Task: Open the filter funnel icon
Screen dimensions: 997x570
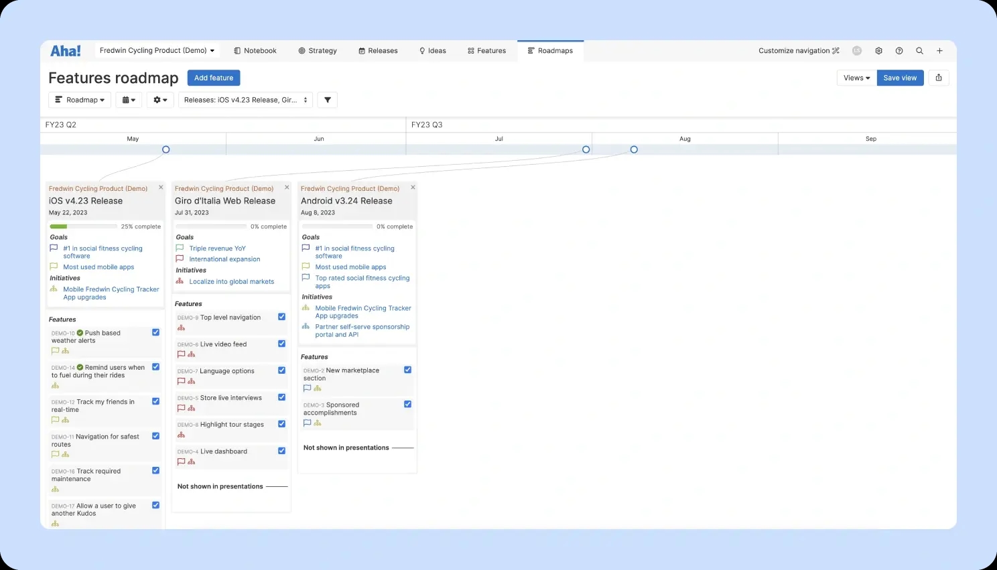Action: click(x=328, y=100)
